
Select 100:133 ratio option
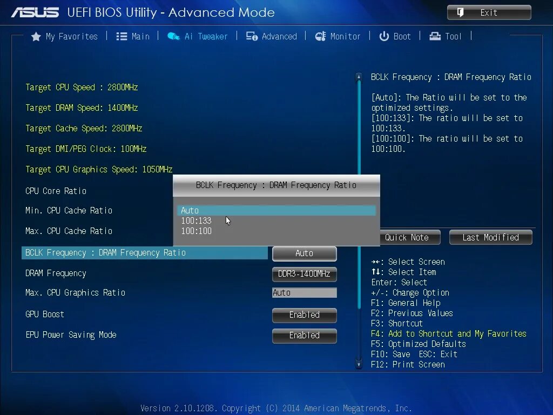196,221
